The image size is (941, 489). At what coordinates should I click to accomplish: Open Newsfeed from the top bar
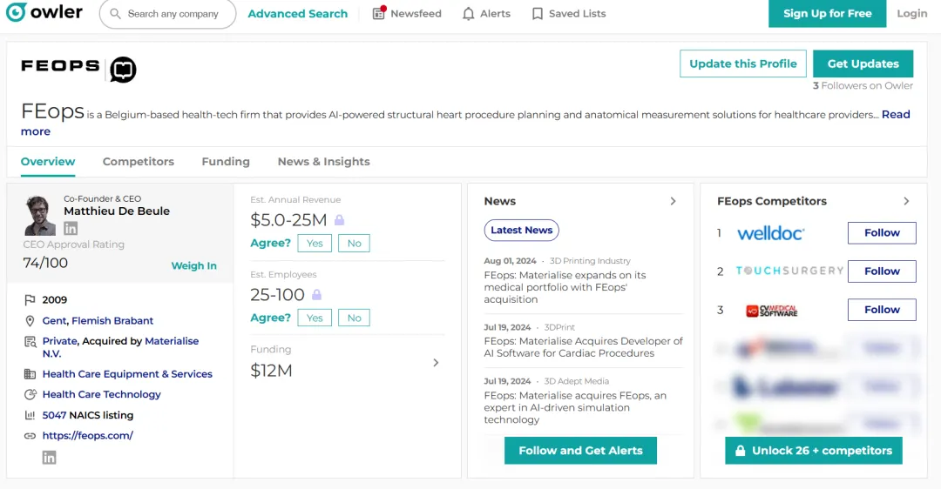[x=407, y=14]
